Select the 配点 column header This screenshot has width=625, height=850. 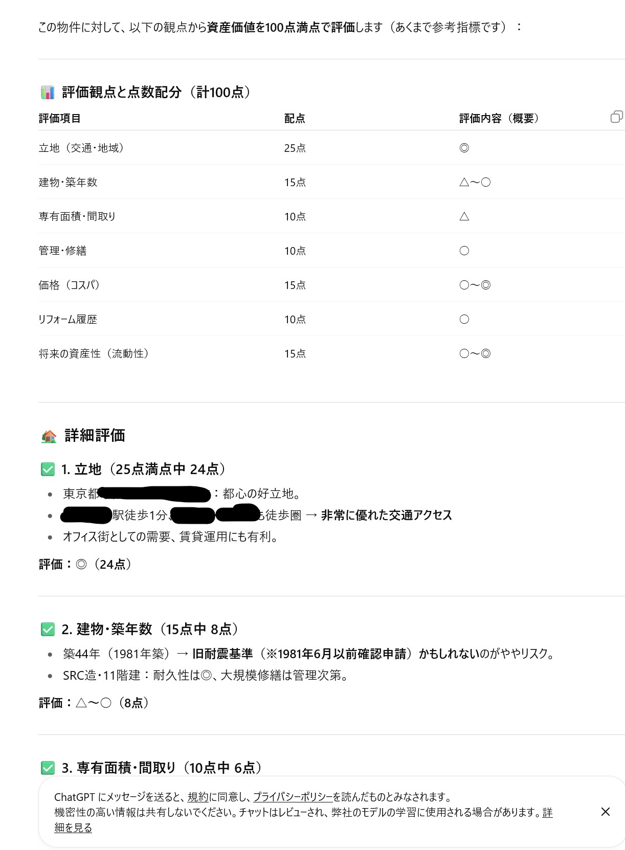pos(295,119)
